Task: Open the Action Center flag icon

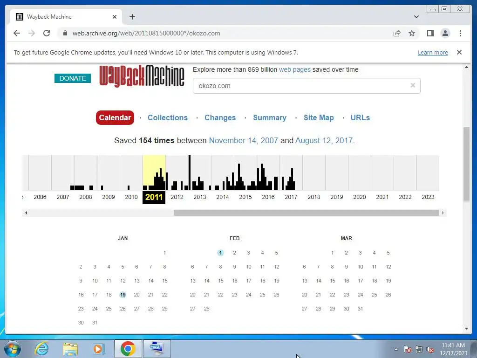Action: tap(408, 349)
